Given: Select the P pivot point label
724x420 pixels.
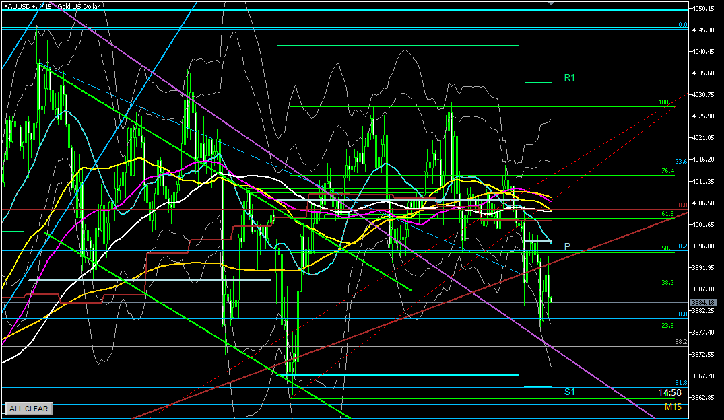Looking at the screenshot, I should [567, 246].
